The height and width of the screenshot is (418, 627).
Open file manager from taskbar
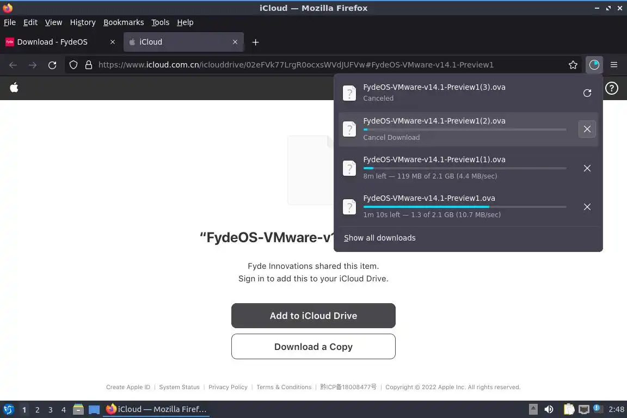coord(78,409)
